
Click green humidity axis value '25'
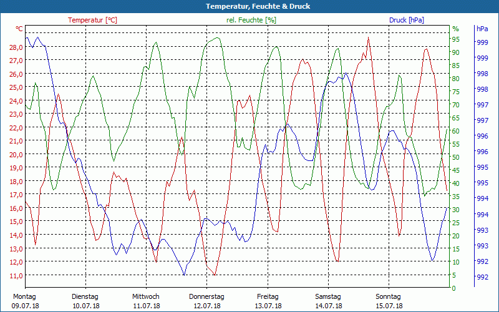coord(456,223)
